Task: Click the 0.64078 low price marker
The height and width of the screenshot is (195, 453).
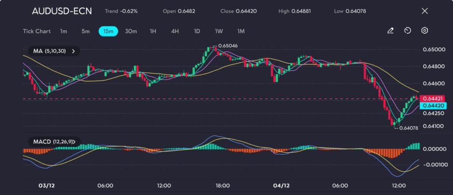Action: (x=408, y=128)
